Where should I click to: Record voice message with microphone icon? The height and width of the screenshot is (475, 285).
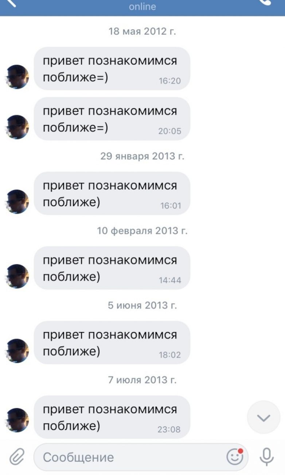pyautogui.click(x=267, y=456)
